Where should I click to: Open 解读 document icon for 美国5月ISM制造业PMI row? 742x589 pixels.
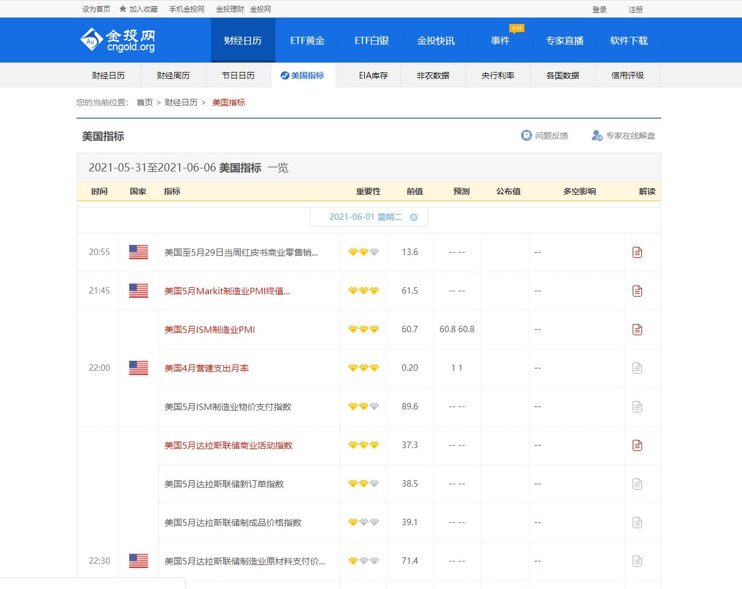[x=637, y=329]
